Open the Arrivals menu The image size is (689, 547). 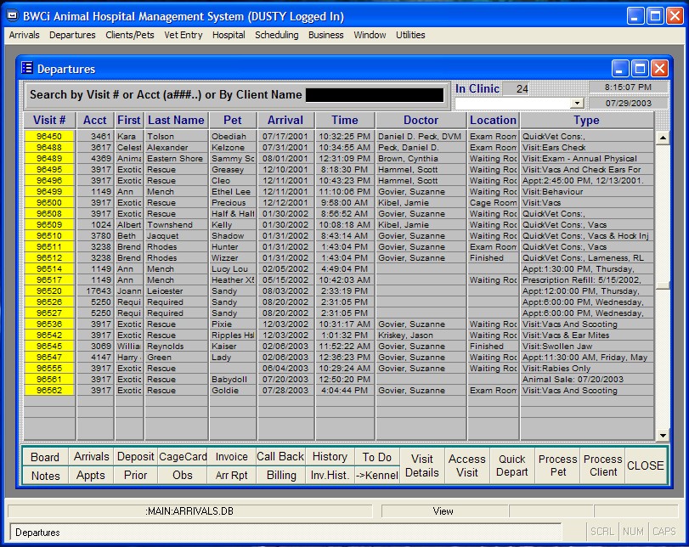[x=24, y=35]
